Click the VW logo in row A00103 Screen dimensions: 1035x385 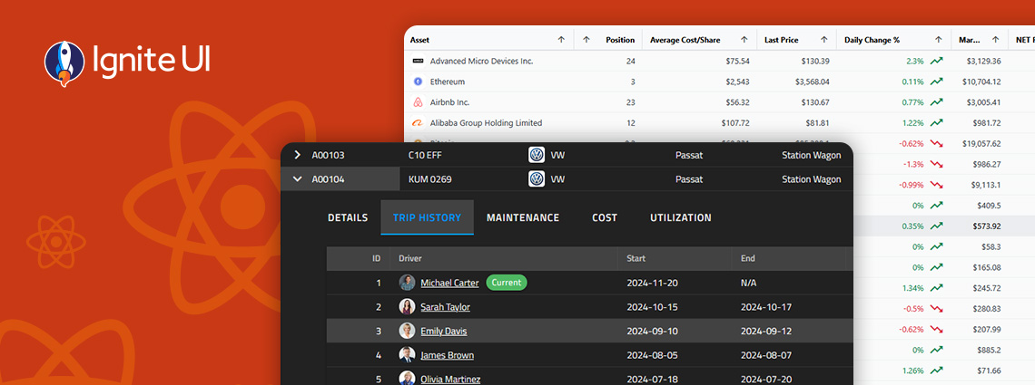(x=537, y=155)
